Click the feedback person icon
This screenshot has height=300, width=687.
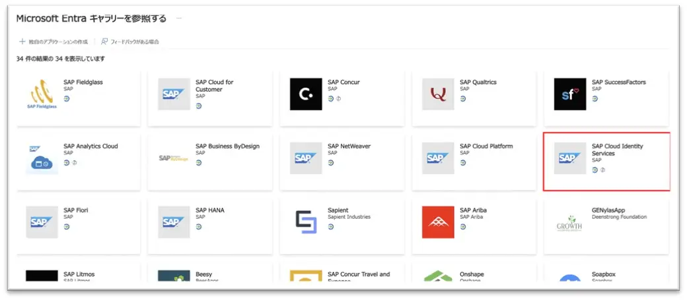pos(104,42)
